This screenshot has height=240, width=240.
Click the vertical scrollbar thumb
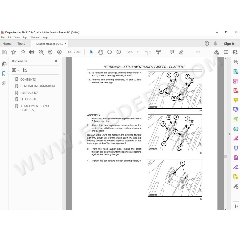coord(225,157)
